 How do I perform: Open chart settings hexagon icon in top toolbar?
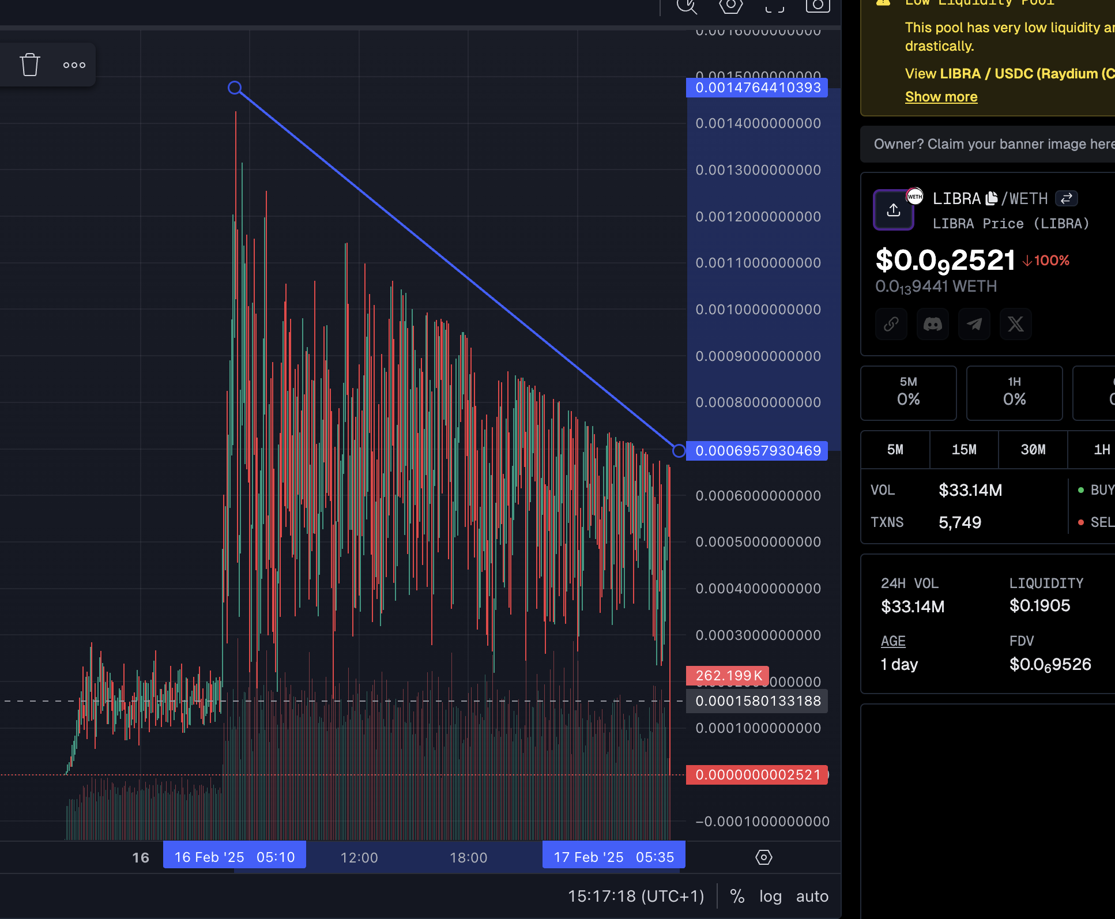tap(730, 5)
